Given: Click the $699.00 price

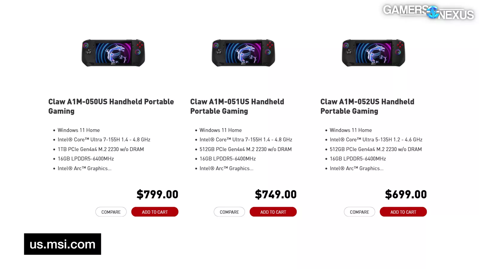Looking at the screenshot, I should click(x=406, y=195).
